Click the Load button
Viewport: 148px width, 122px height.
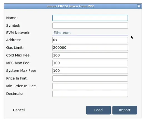(x=98, y=110)
